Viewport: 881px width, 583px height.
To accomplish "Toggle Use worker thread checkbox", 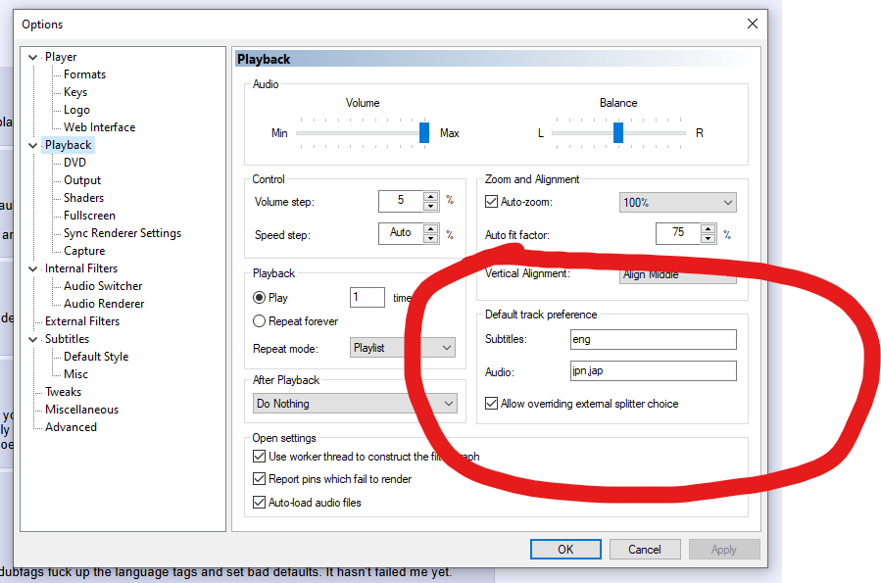I will 259,456.
